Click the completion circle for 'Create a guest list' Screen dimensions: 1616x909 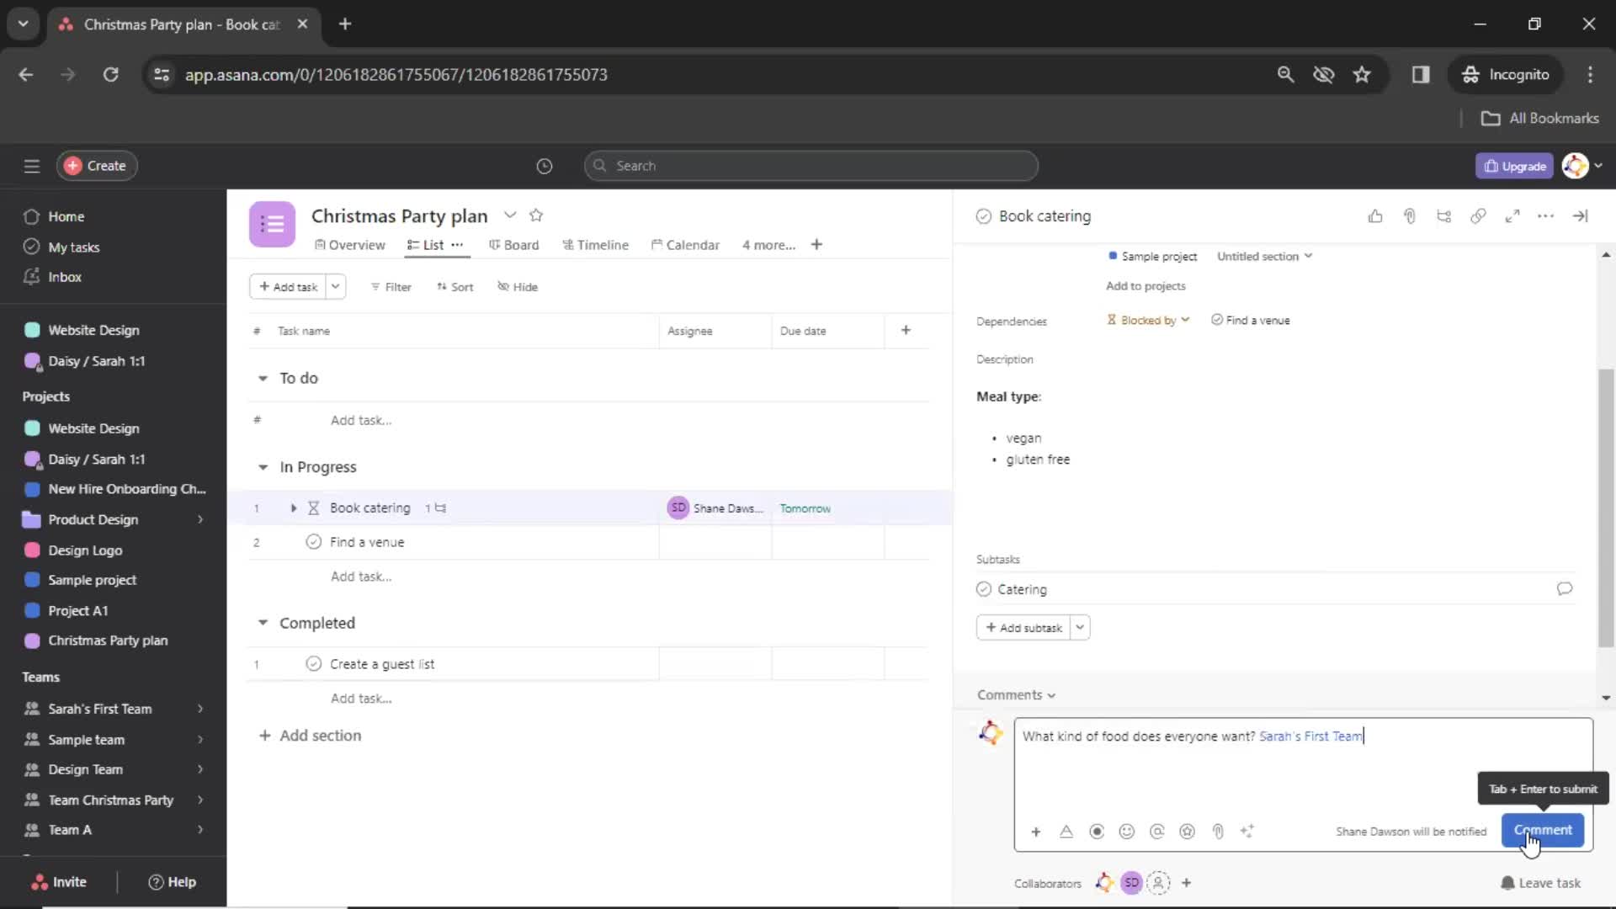(x=313, y=662)
